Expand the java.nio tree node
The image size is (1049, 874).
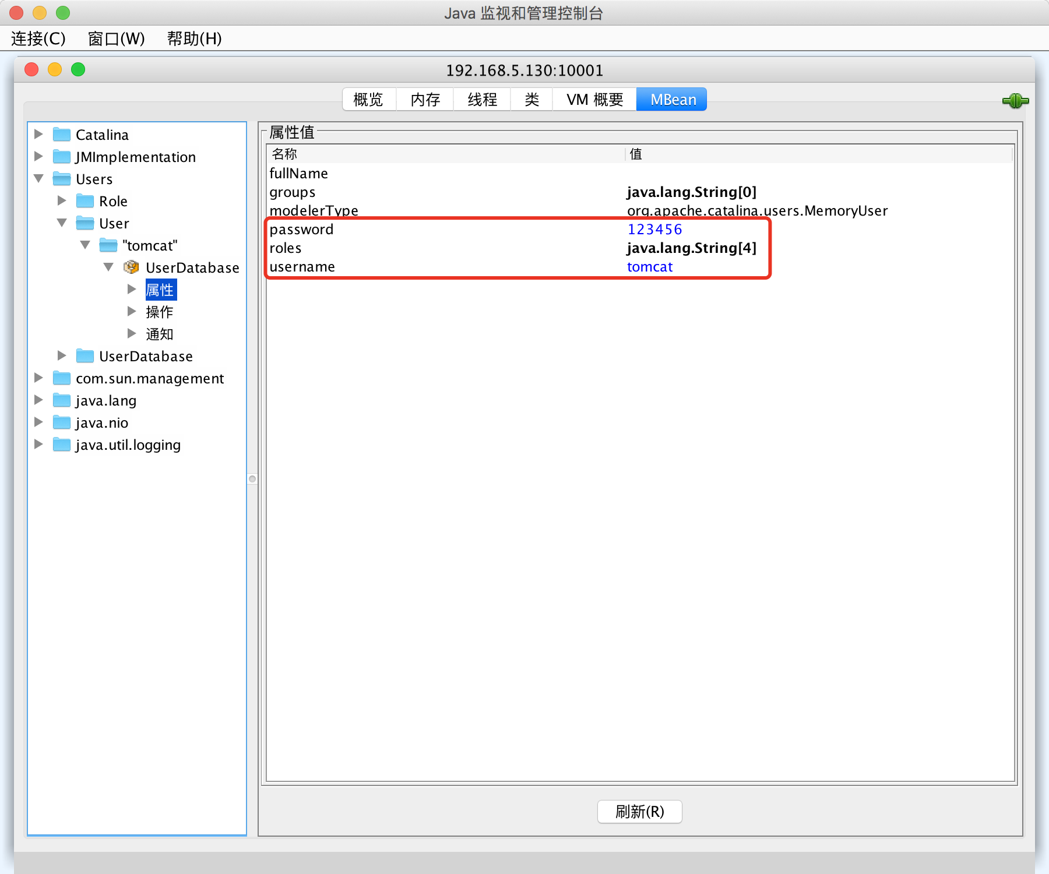tap(38, 422)
